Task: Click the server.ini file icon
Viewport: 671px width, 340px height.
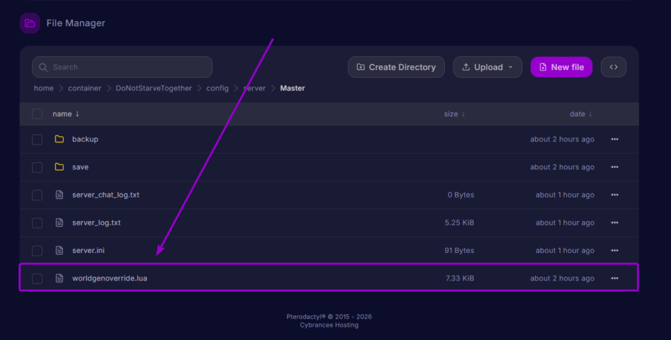Action: pyautogui.click(x=60, y=250)
